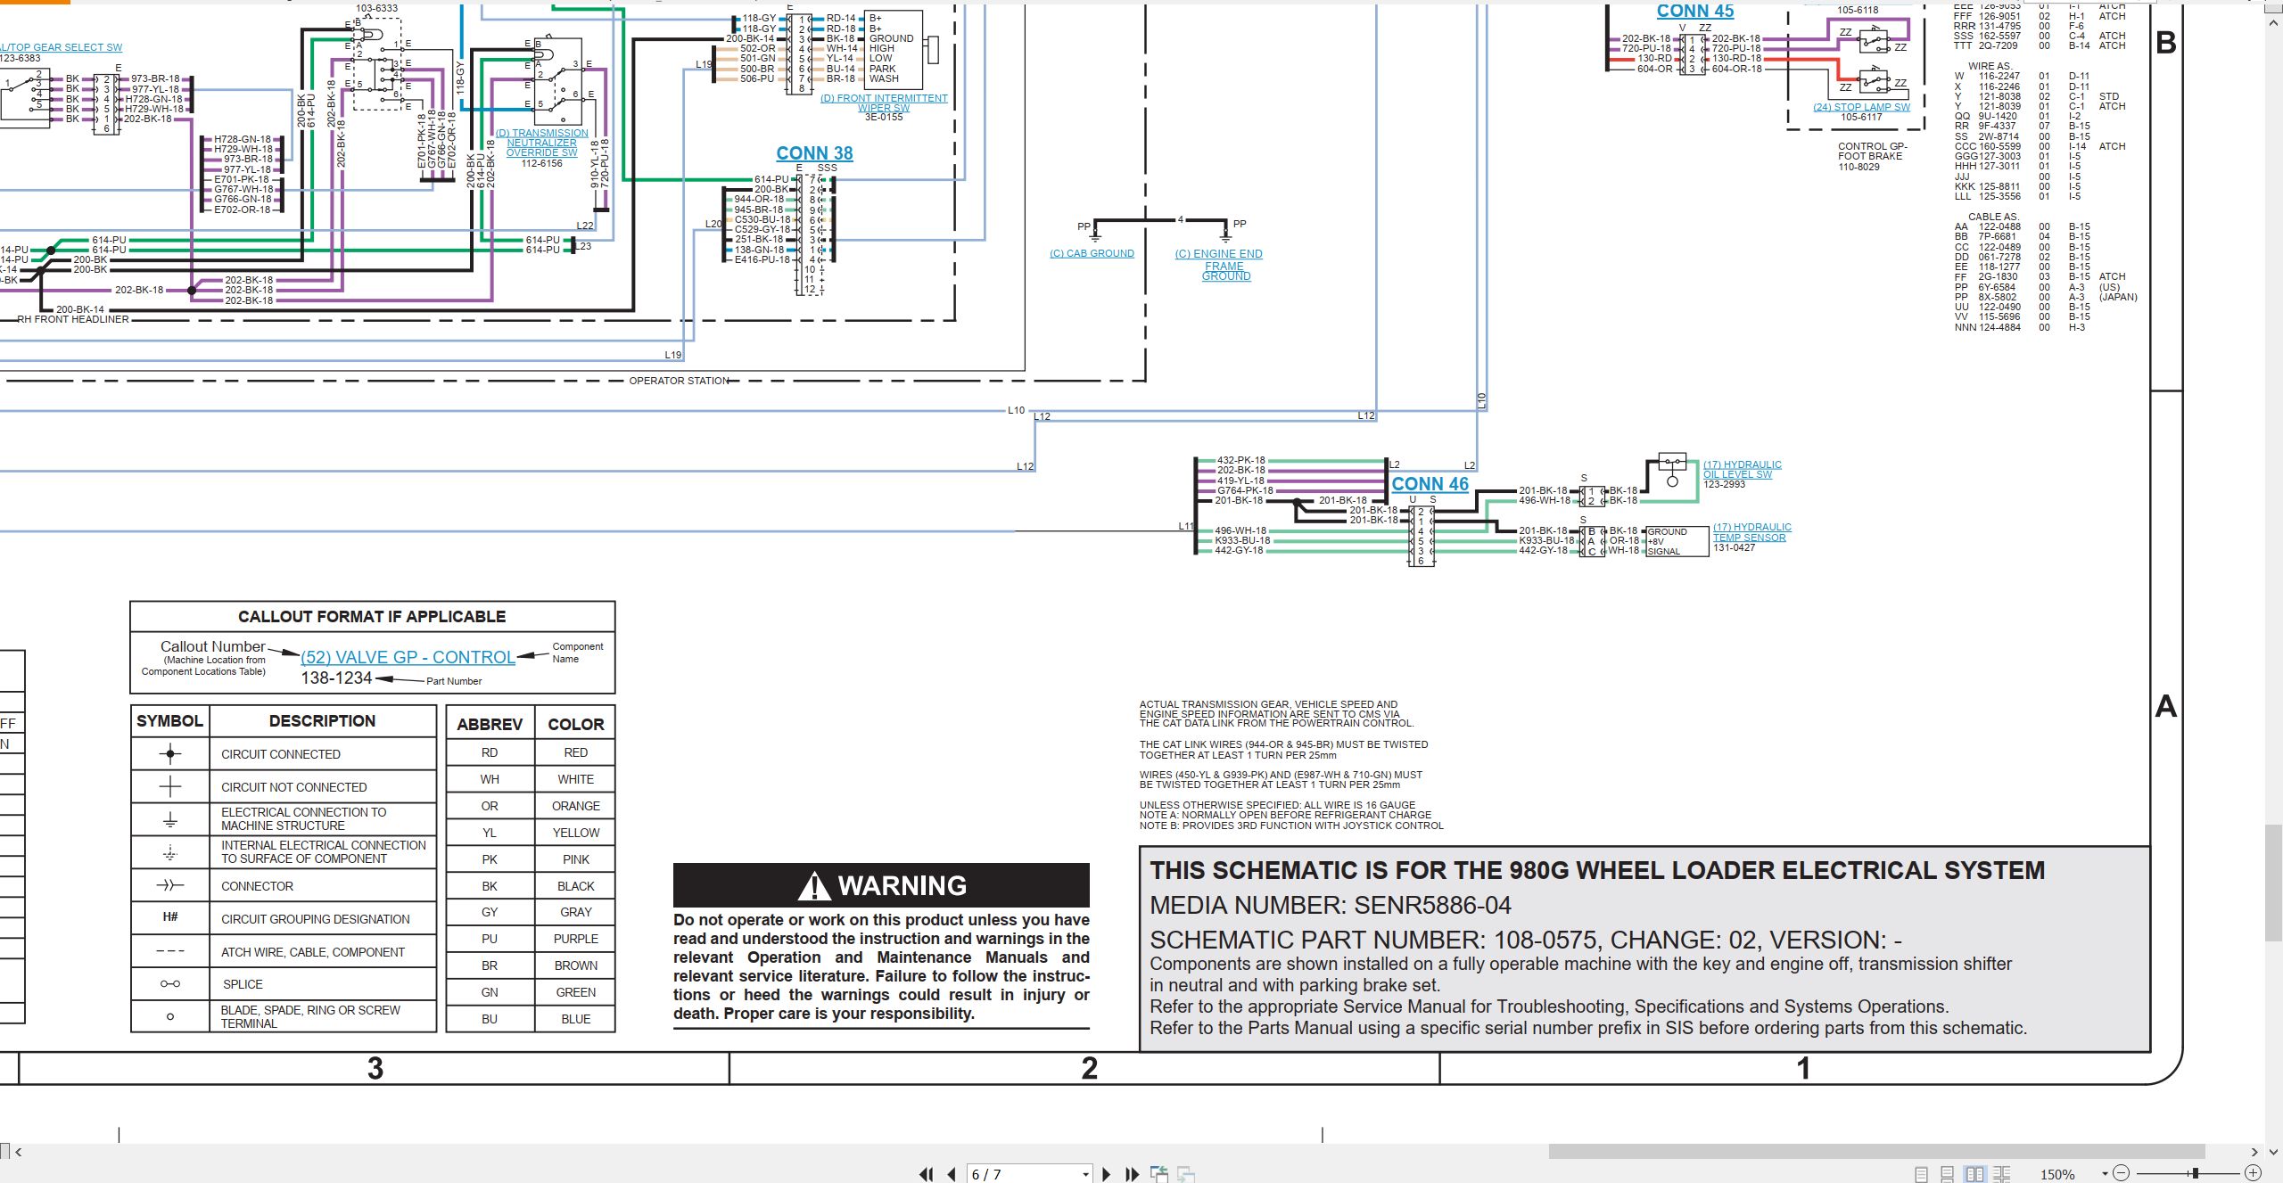Click the 'OPERATOR STATION' label
Image resolution: width=2283 pixels, height=1183 pixels.
pos(679,381)
